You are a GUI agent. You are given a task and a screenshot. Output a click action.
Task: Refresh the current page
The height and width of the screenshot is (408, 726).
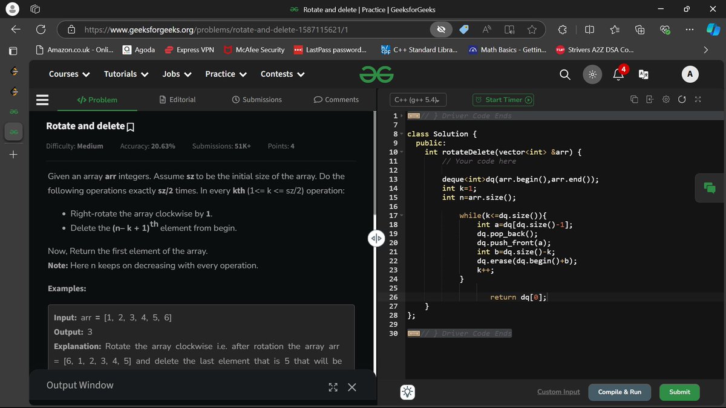pyautogui.click(x=41, y=29)
